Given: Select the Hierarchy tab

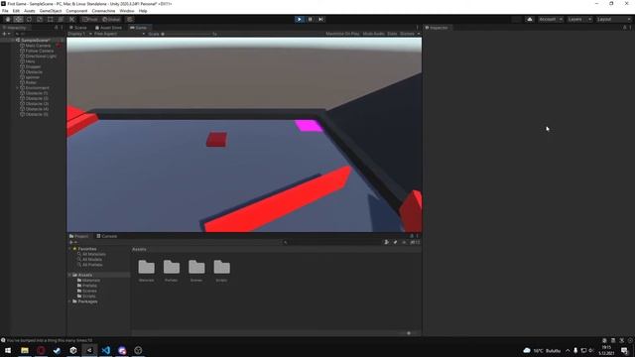Looking at the screenshot, I should click(x=15, y=28).
